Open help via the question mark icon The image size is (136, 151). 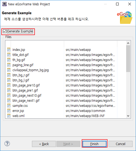[7, 144]
